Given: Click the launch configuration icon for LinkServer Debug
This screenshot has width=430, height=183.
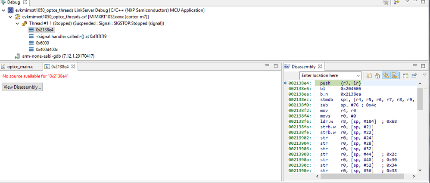Looking at the screenshot, I should (x=10, y=10).
